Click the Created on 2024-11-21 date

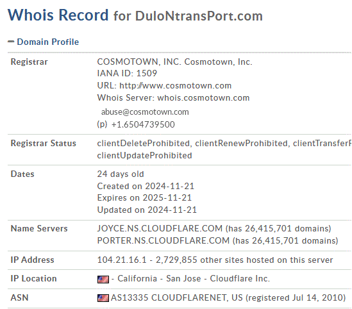146,186
